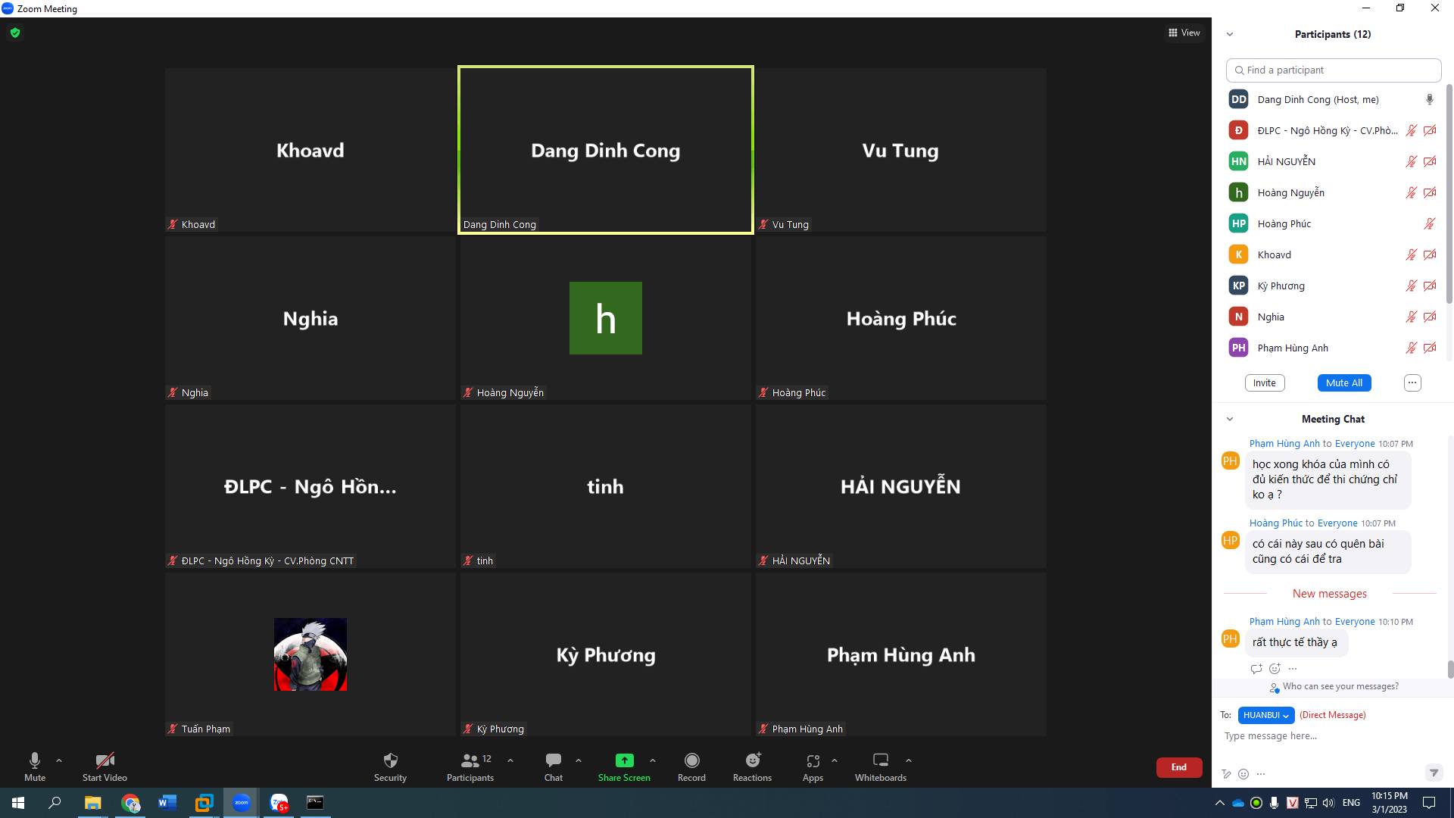This screenshot has height=818, width=1454.
Task: Open the Apps toolbar item
Action: (x=813, y=766)
